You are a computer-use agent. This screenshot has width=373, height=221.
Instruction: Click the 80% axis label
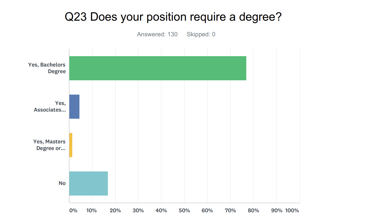click(x=253, y=211)
